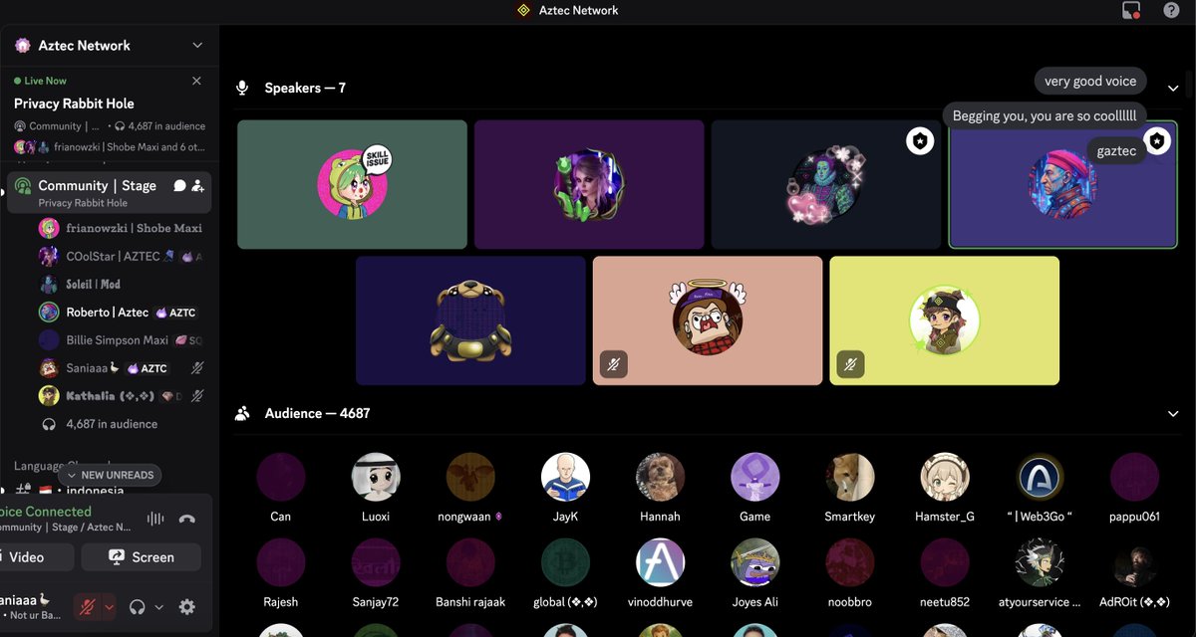Click the Privacy Rabbit Hole event title

[74, 104]
